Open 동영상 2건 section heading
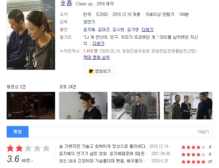 click(16, 87)
